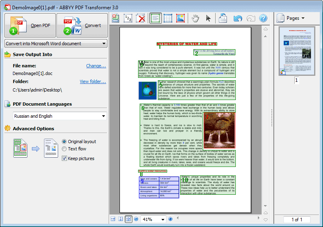Click the renumber areas icon
This screenshot has width=323, height=227.
coord(128,18)
